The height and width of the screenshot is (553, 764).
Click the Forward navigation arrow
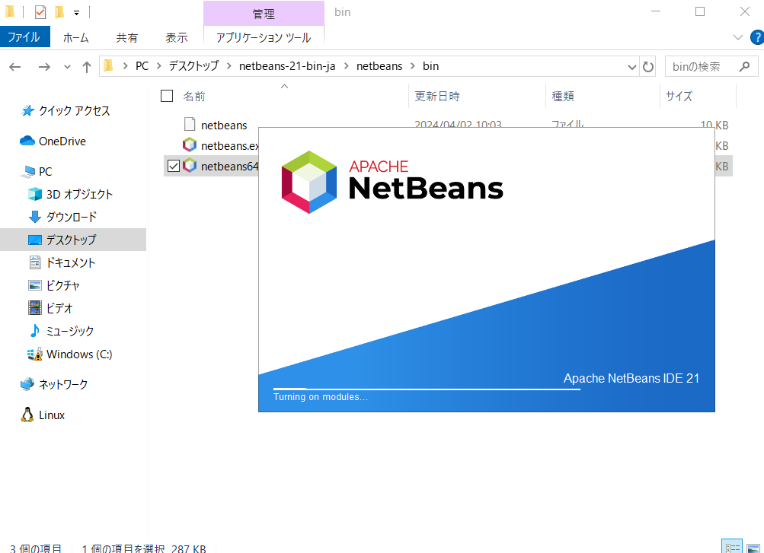[44, 67]
